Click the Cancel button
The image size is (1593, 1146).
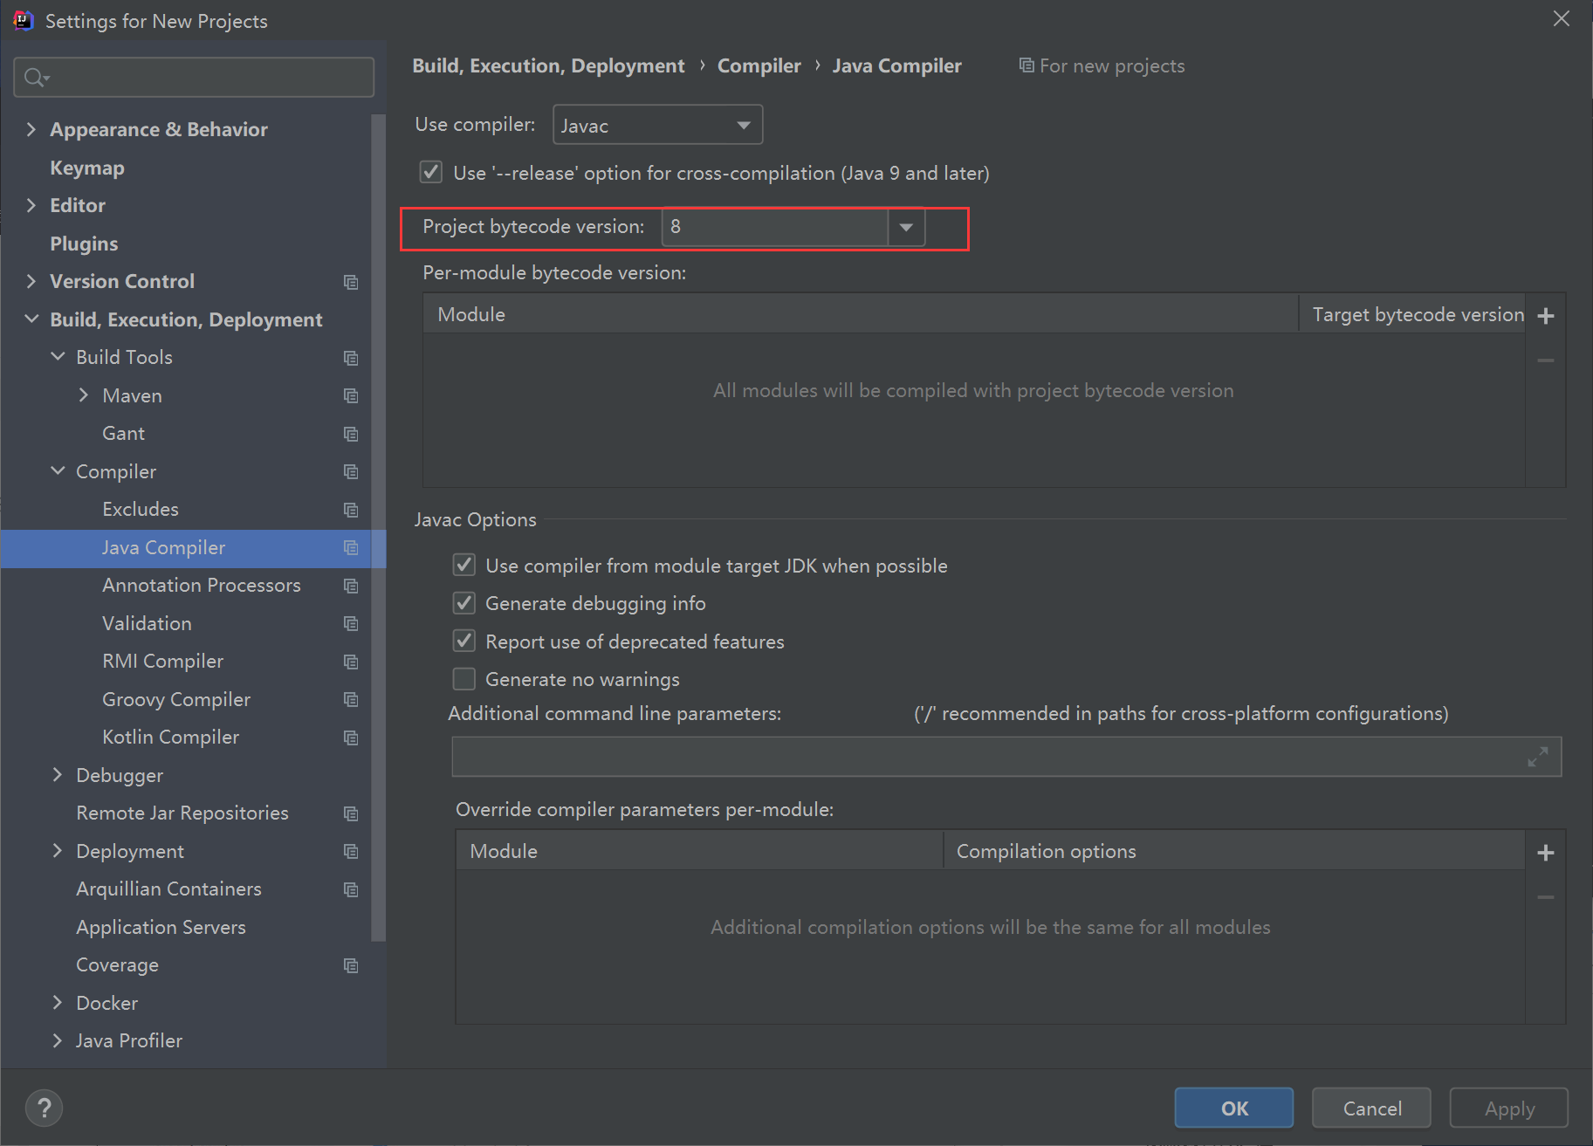pyautogui.click(x=1372, y=1108)
